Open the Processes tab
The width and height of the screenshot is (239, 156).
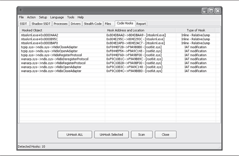click(60, 24)
